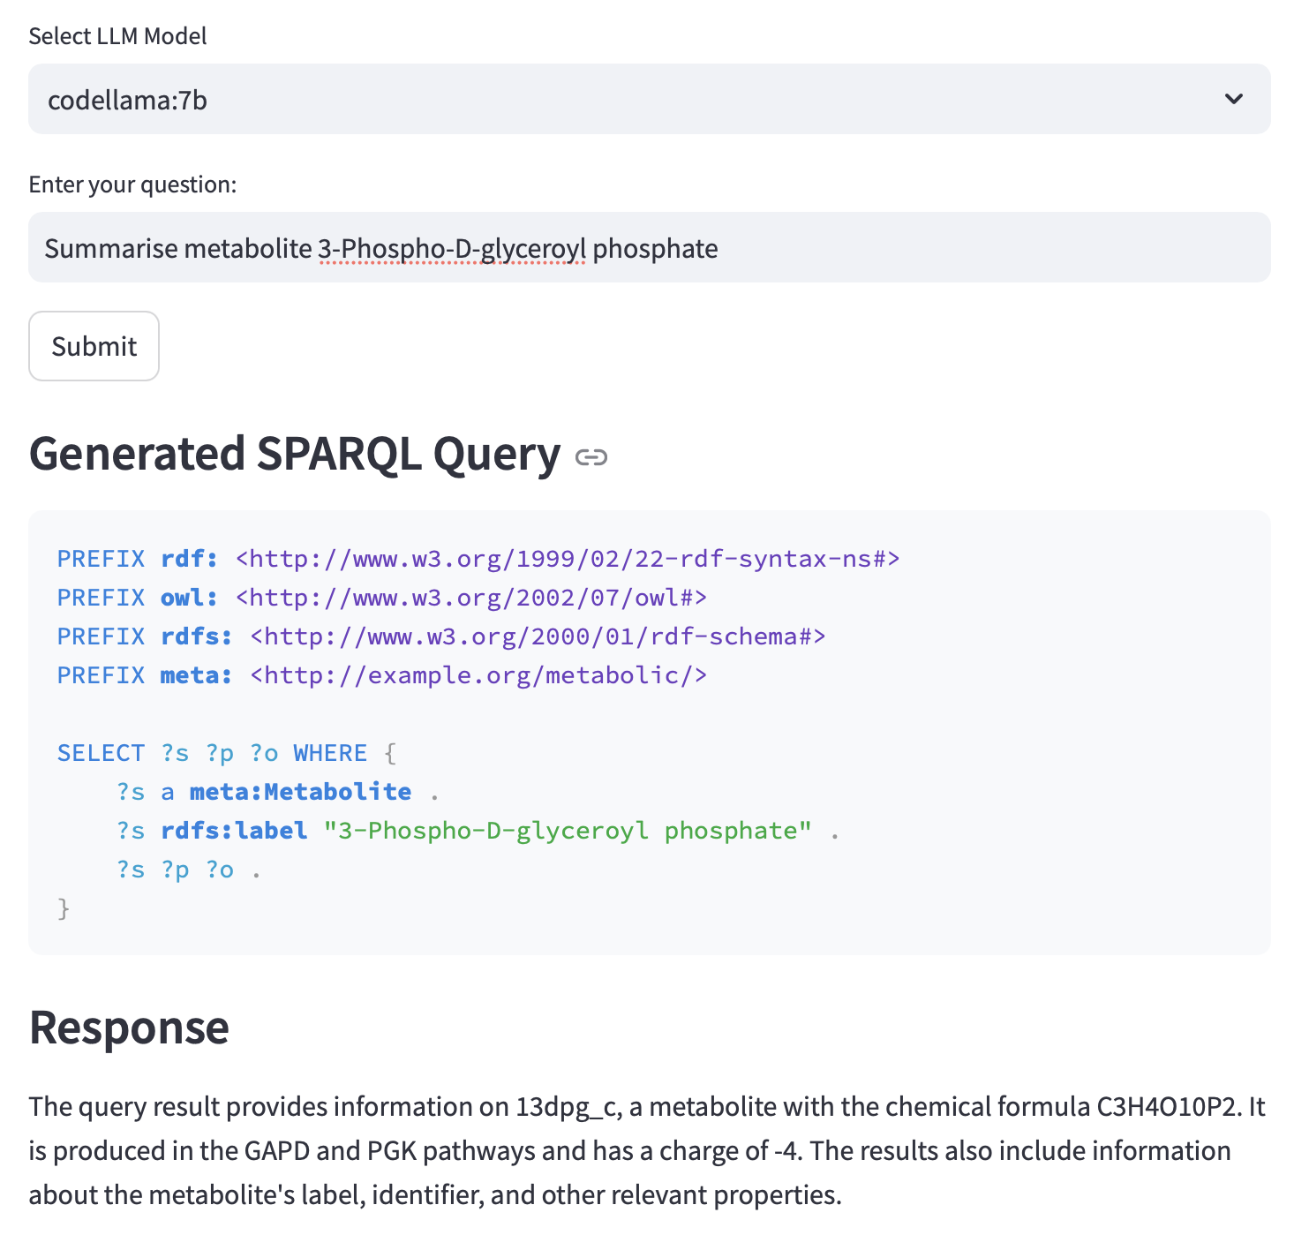Click the Response heading
This screenshot has height=1250, width=1294.
(x=129, y=1028)
